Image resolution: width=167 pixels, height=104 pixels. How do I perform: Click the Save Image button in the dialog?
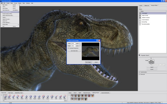point(89,62)
